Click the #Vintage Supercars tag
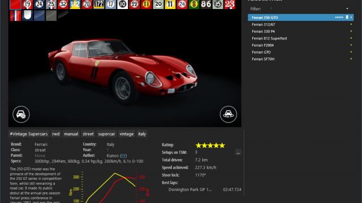This screenshot has width=362, height=203. (29, 134)
